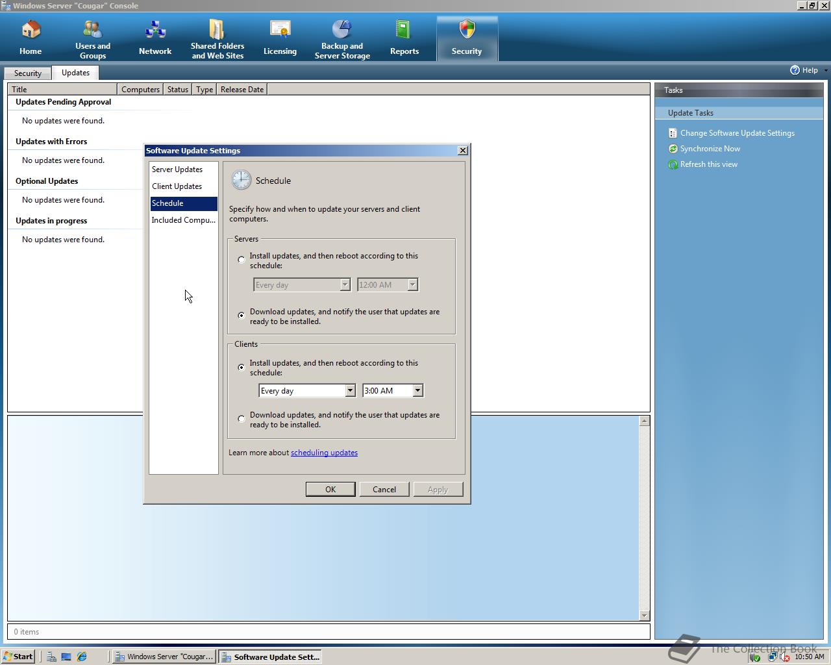
Task: Select Servers download and notify option
Action: tap(242, 316)
